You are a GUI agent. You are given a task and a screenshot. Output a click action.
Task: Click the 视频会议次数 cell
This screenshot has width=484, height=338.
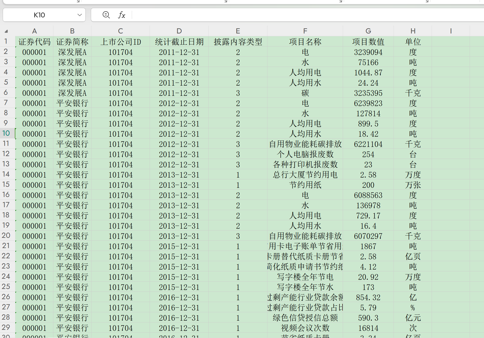[x=305, y=328]
